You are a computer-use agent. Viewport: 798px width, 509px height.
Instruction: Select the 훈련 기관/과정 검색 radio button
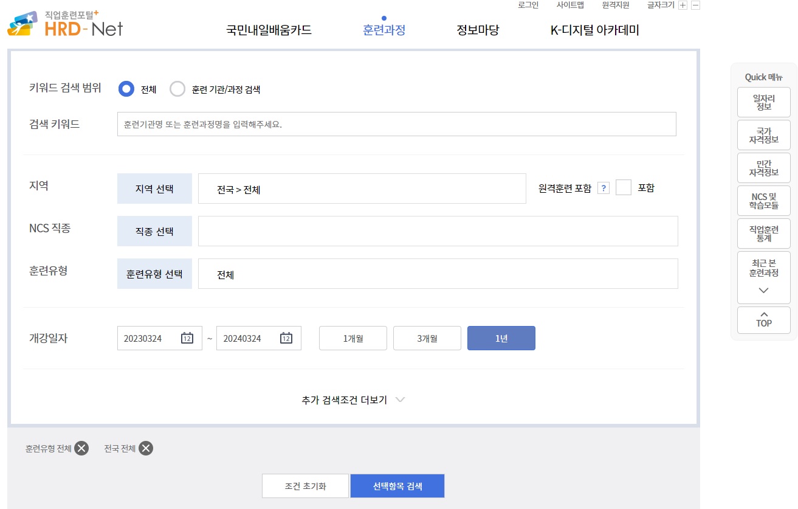[177, 89]
